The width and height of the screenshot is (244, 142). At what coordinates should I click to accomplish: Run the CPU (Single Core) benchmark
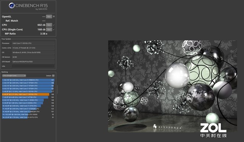click(49, 29)
